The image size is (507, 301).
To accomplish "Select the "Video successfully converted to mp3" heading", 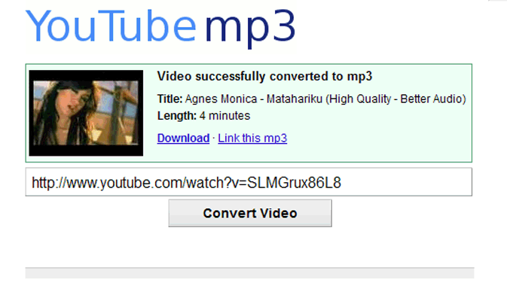I will (264, 77).
